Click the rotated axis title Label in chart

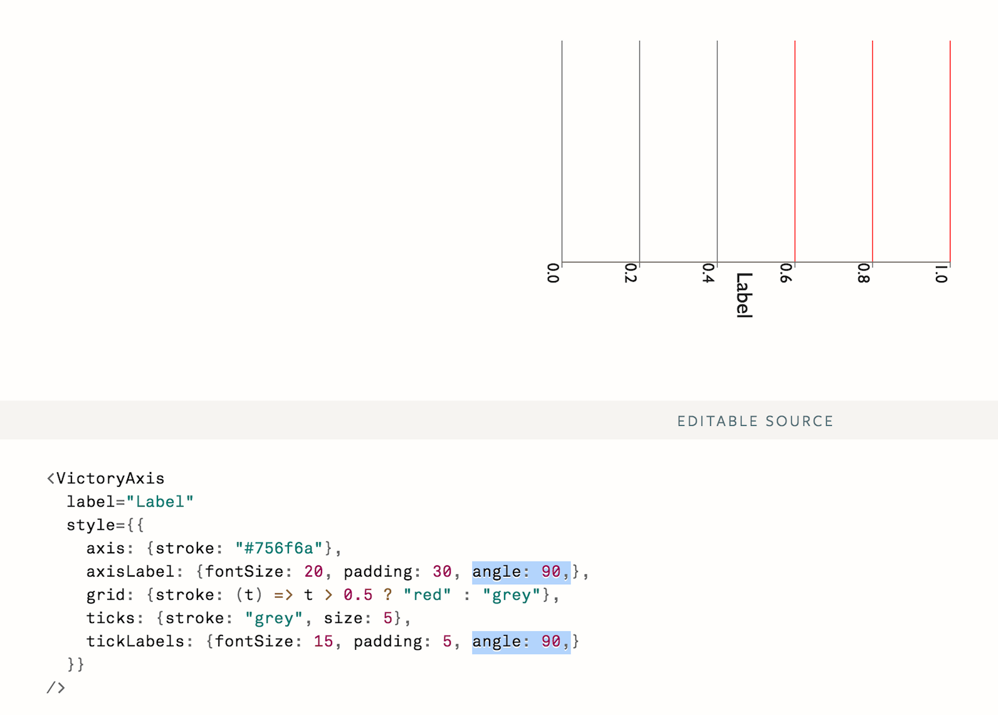pyautogui.click(x=743, y=296)
